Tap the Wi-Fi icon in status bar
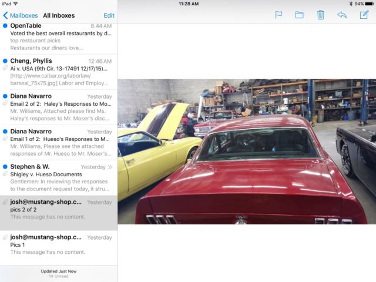Screen dimensions: 376x282 coord(16,4)
